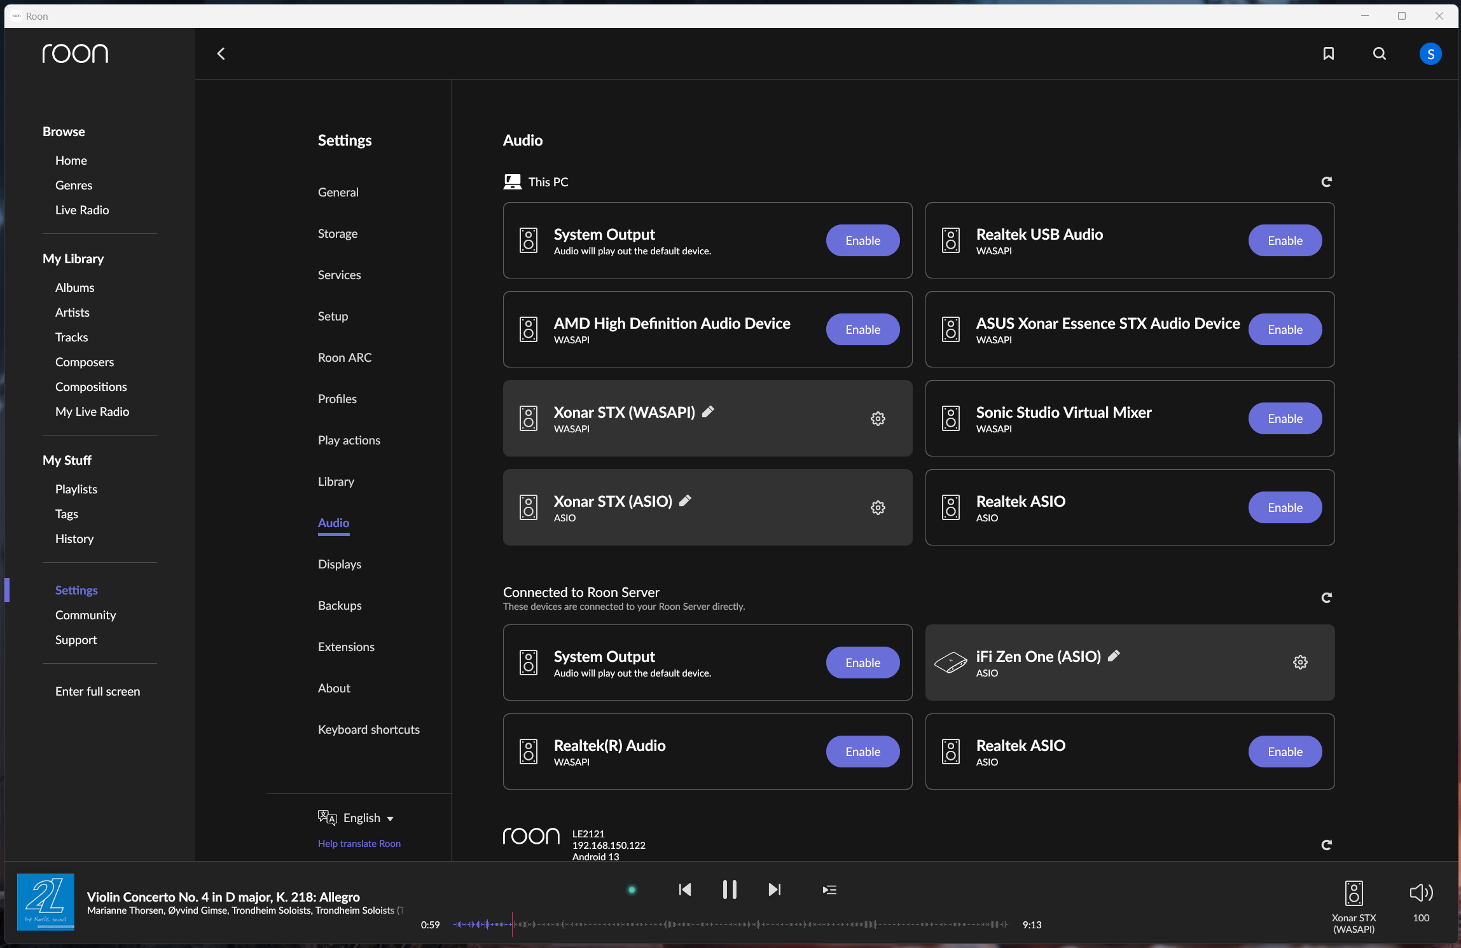
Task: Enable the Sonic Studio Virtual Mixer
Action: 1284,418
